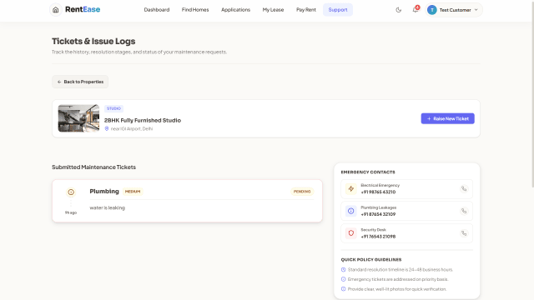This screenshot has height=300, width=534.
Task: Click Electrical Emergency number +91 98765 43210
Action: coord(378,192)
